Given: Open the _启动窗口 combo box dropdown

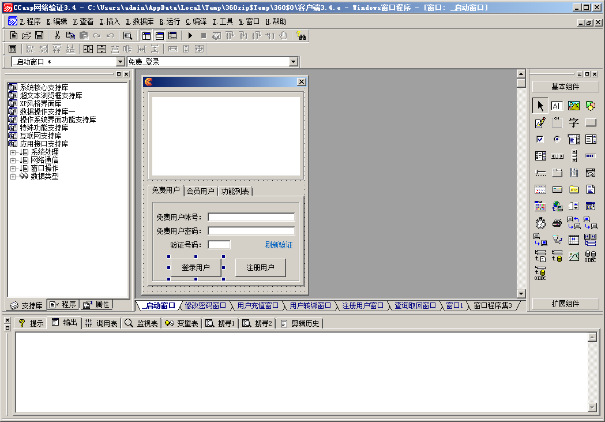Looking at the screenshot, I should coord(121,62).
